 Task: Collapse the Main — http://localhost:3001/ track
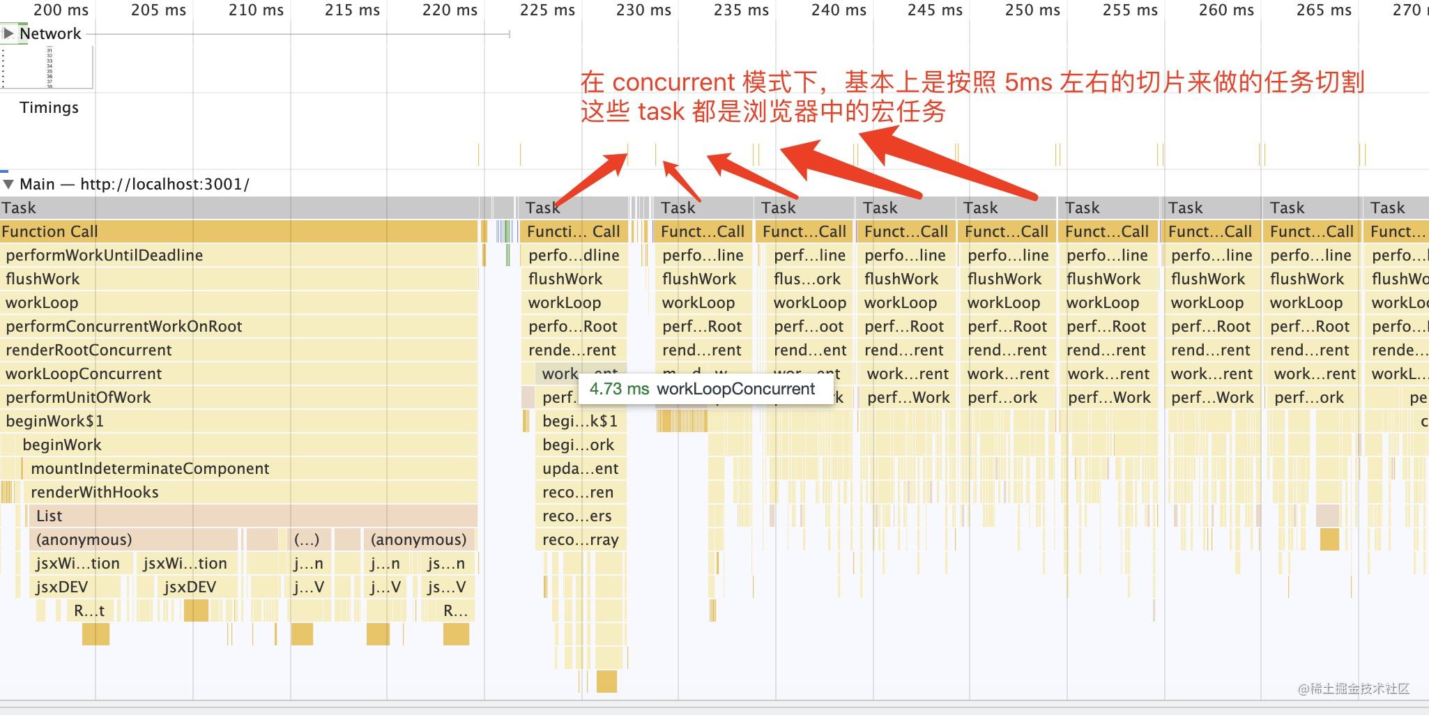point(9,183)
